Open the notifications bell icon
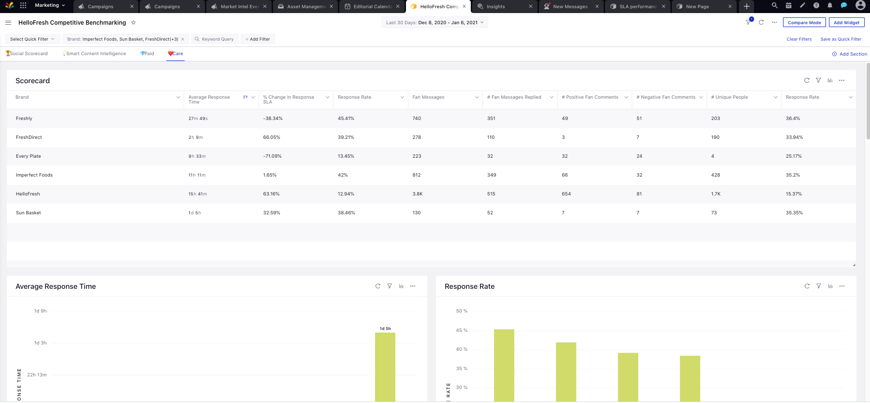This screenshot has width=870, height=403. (x=830, y=6)
